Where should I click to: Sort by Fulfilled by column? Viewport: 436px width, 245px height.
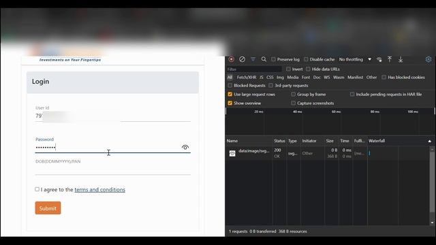click(360, 141)
